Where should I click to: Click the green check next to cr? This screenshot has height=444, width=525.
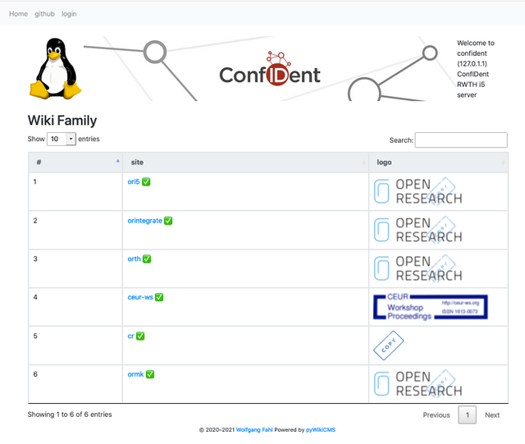pyautogui.click(x=140, y=336)
